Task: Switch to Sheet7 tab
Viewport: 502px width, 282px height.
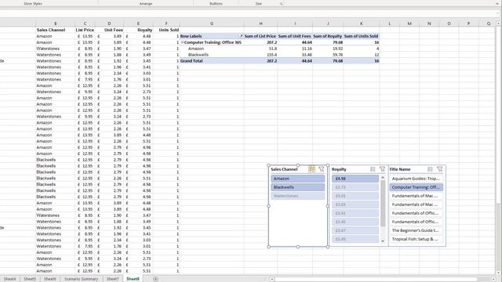Action: [112, 279]
